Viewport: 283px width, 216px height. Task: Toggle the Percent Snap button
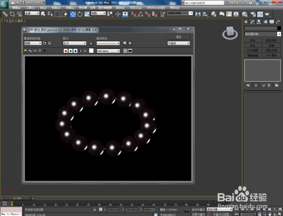point(148,14)
